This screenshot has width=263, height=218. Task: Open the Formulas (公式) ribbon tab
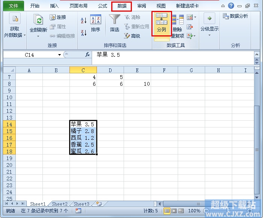103,6
